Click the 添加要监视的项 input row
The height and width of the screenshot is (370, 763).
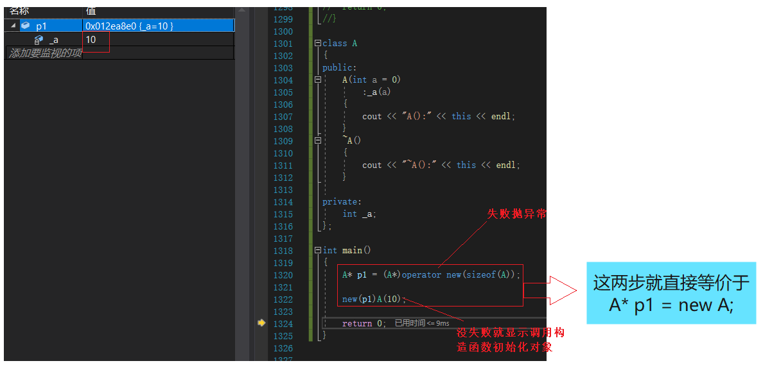coord(45,53)
